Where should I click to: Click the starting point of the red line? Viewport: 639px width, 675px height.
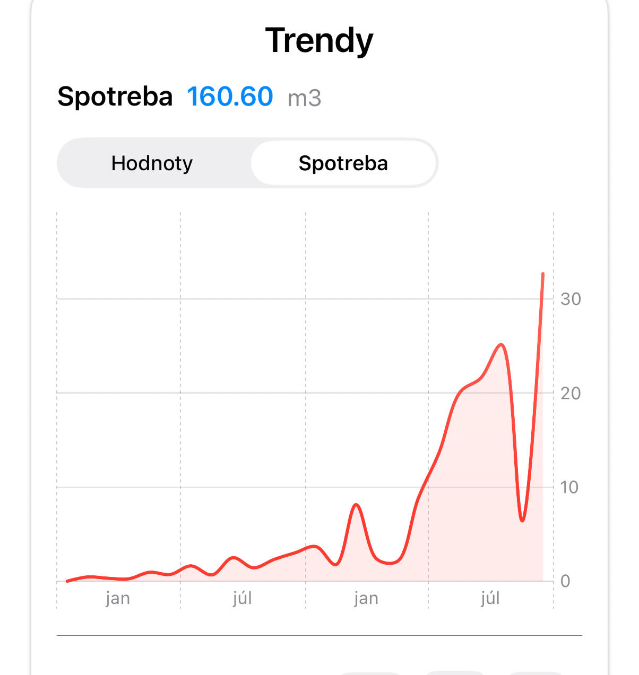tap(67, 581)
